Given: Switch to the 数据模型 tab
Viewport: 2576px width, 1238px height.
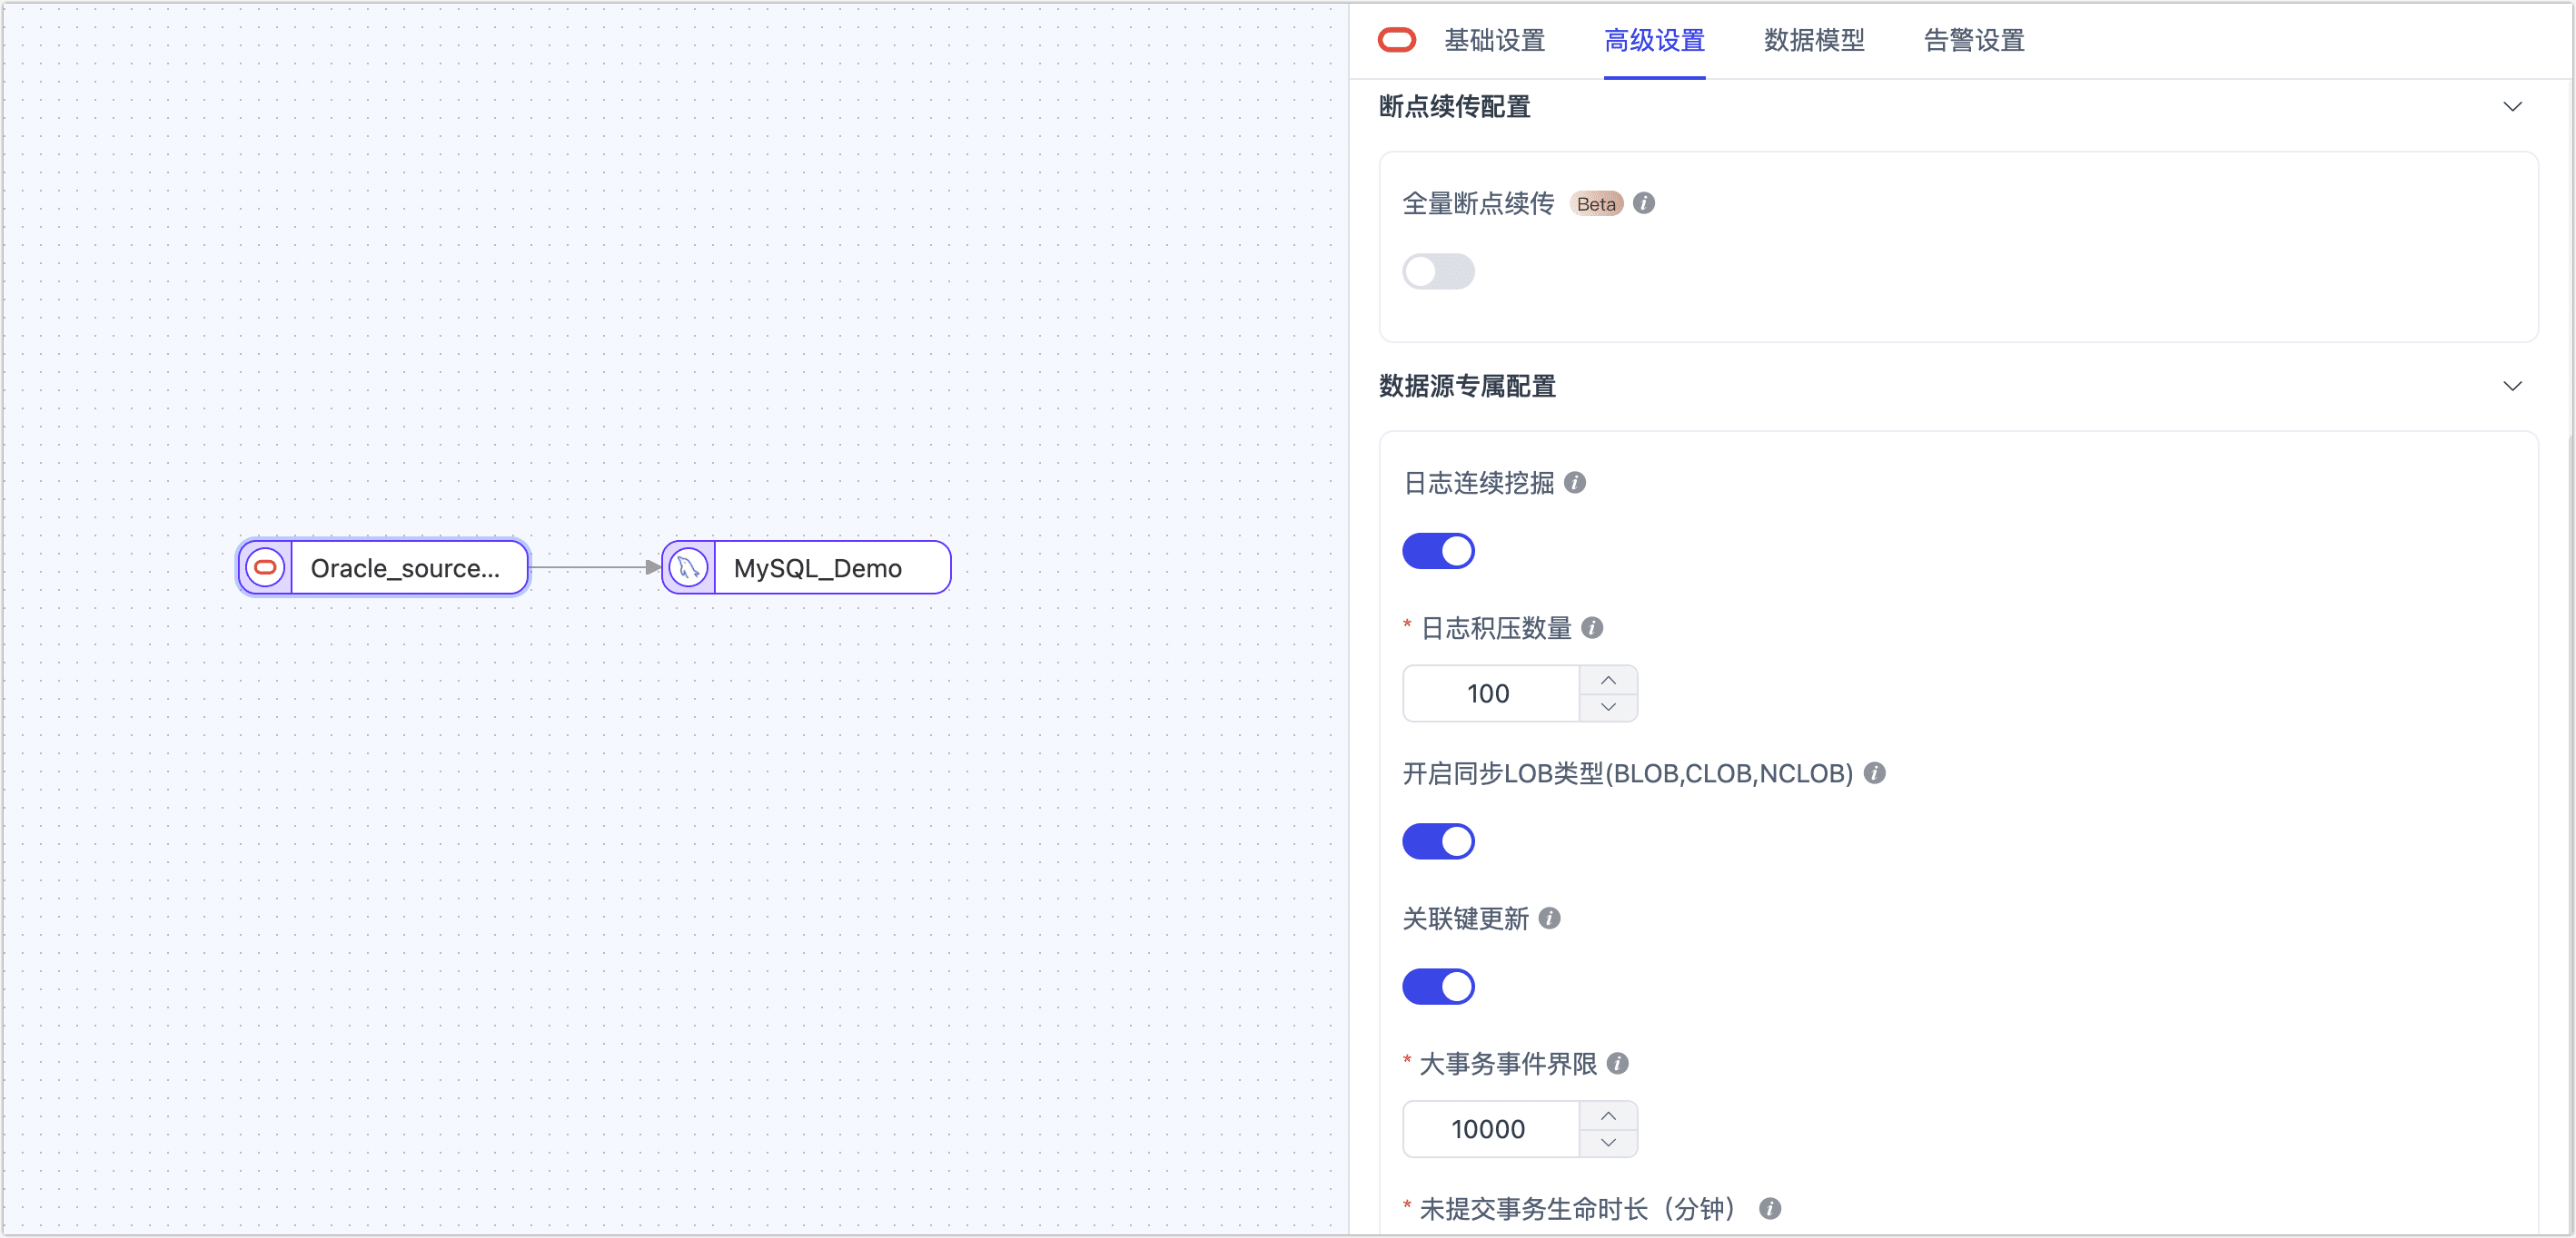Looking at the screenshot, I should [1814, 41].
